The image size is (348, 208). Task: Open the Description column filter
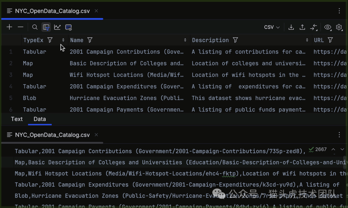(x=236, y=40)
